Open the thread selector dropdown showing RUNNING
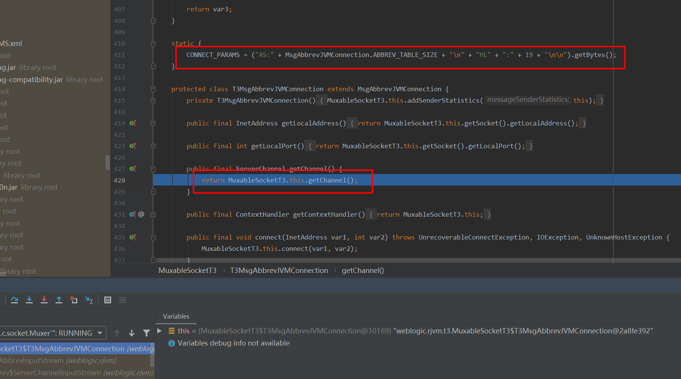The image size is (681, 379). (53, 333)
